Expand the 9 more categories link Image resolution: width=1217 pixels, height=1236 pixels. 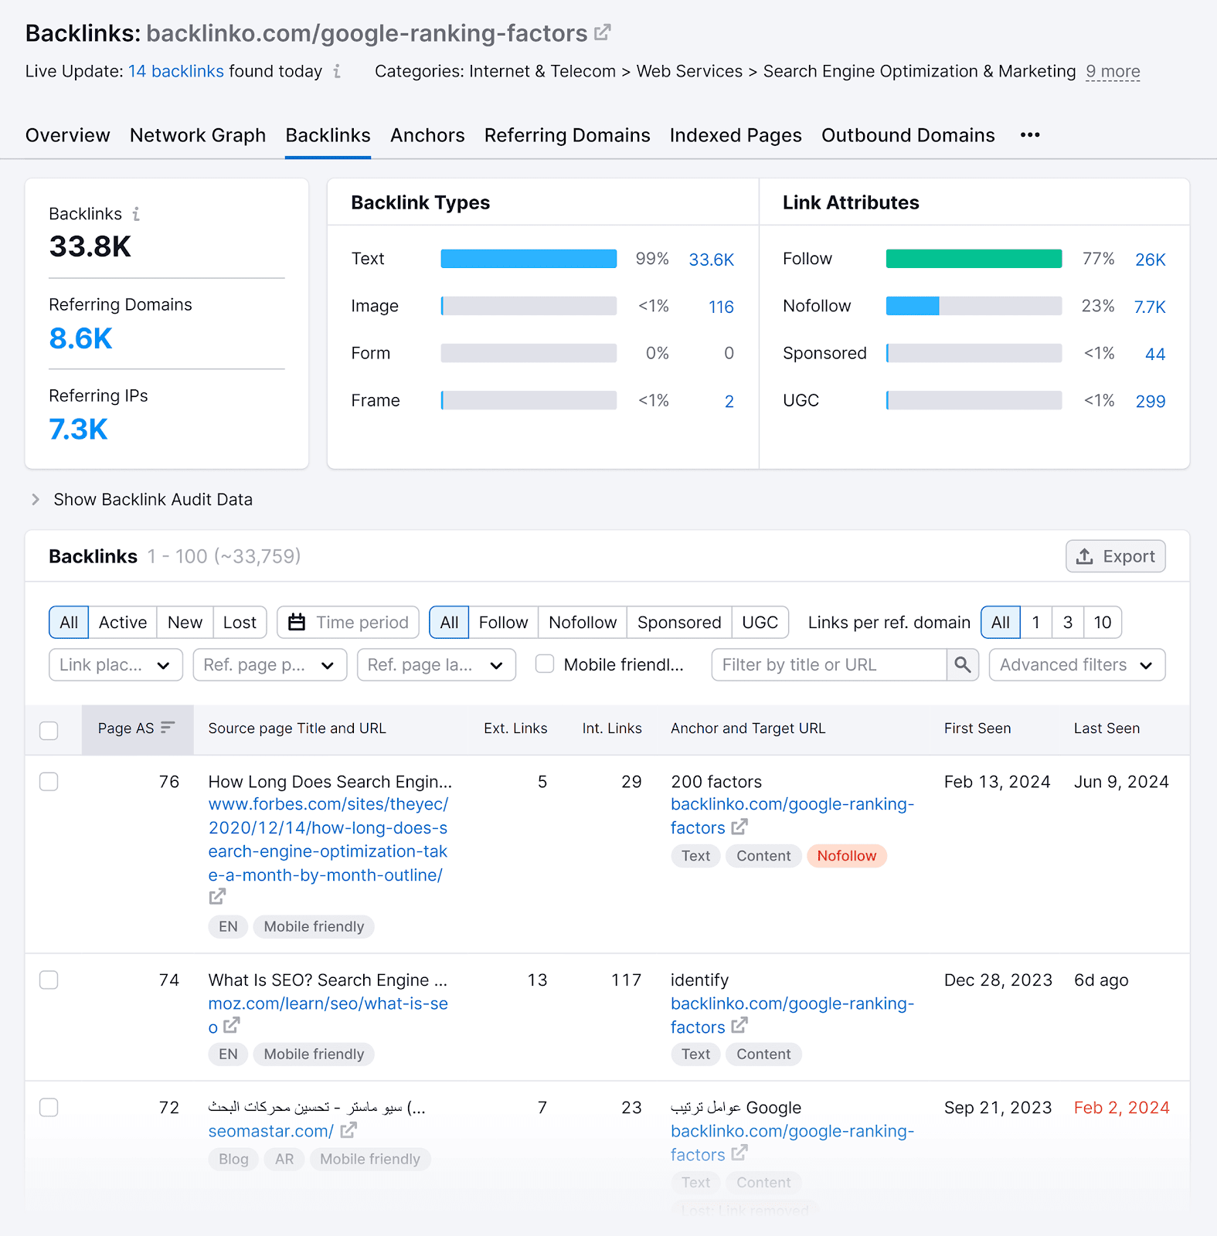pos(1113,72)
